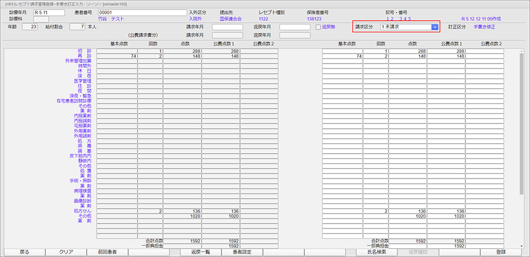Viewport: 530px width, 257px height.
Task: Open the 請求区分 dropdown arrow
Action: click(x=435, y=26)
